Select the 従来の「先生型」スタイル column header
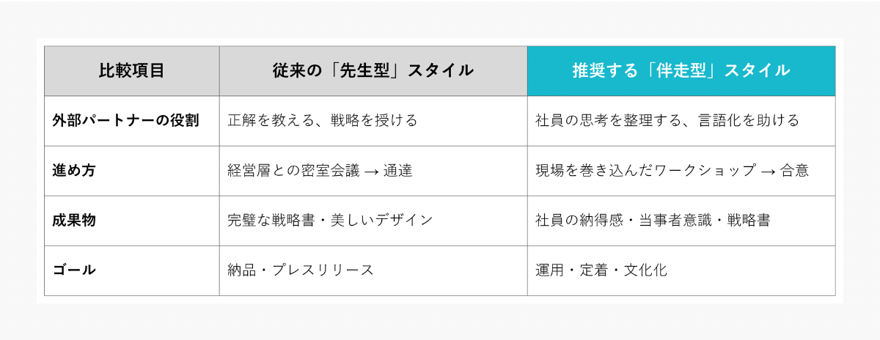The image size is (880, 340). point(373,71)
